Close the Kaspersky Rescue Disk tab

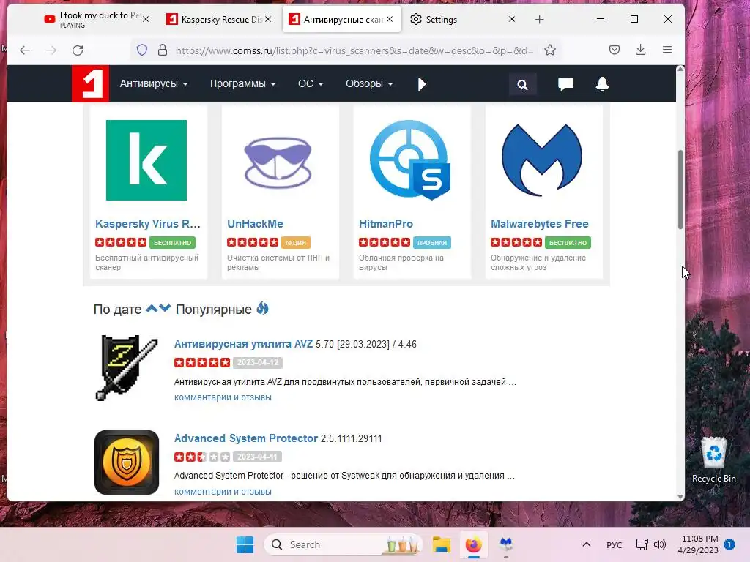[268, 20]
